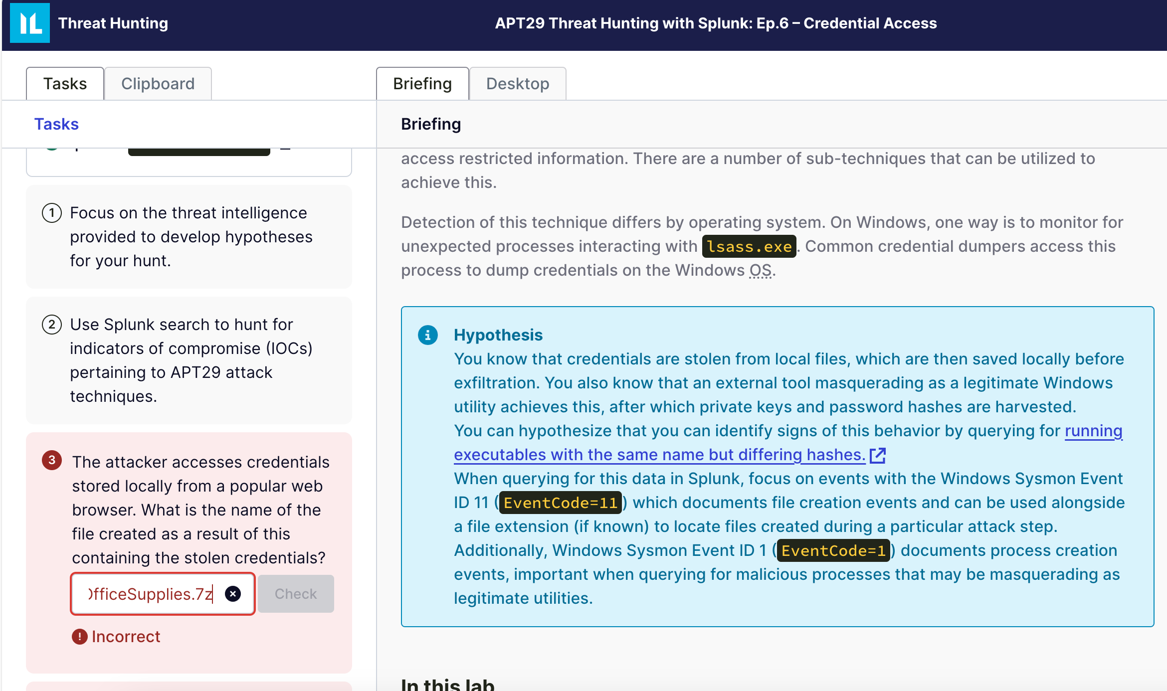Open the Desktop tab

click(518, 83)
